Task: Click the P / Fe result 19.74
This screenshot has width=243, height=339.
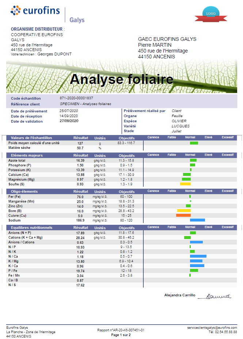Action: [x=80, y=271]
